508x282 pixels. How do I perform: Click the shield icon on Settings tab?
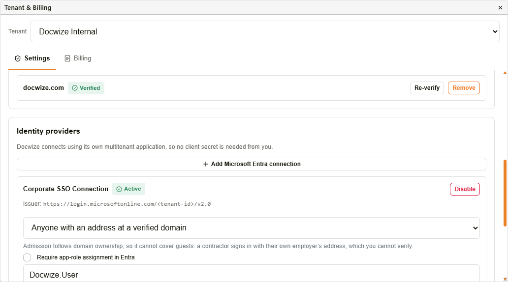click(x=18, y=58)
